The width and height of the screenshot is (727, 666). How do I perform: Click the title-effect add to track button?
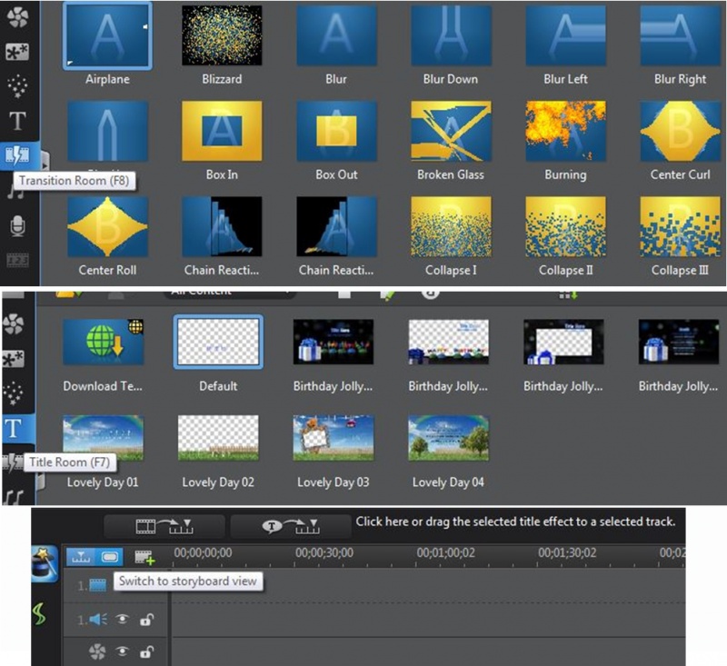point(290,526)
